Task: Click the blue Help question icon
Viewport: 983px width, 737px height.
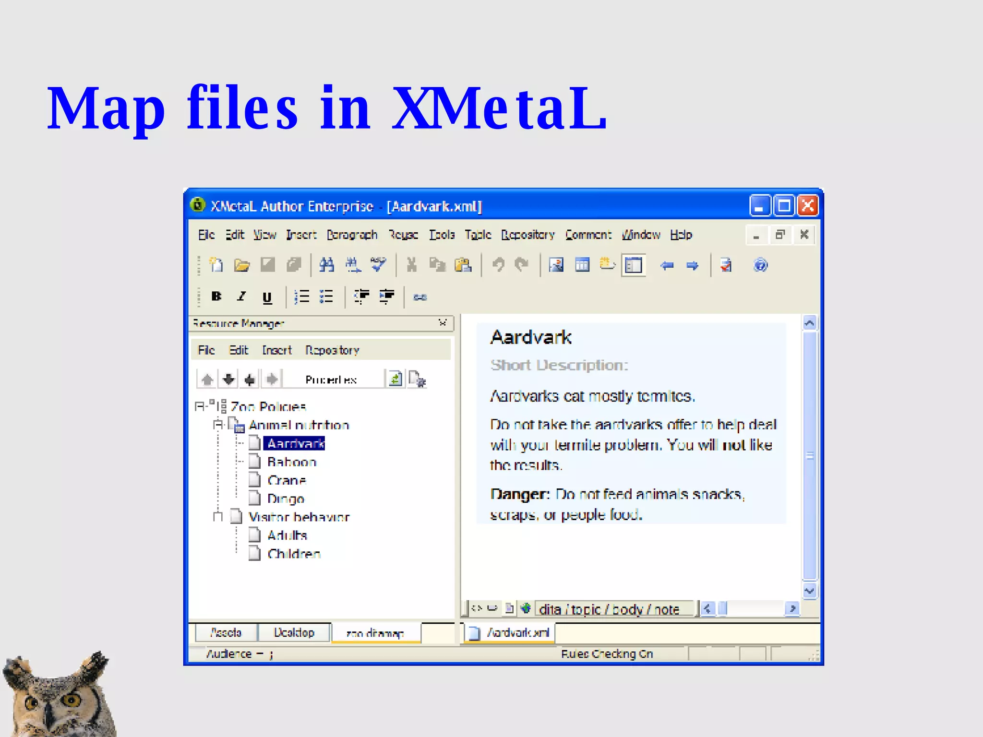Action: (x=761, y=265)
